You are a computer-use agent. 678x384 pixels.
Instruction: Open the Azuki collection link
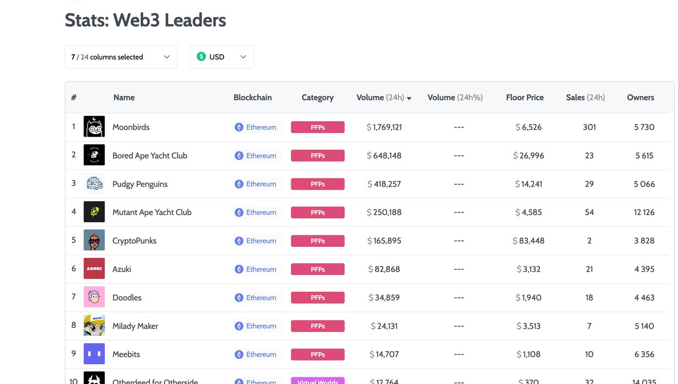pyautogui.click(x=122, y=269)
